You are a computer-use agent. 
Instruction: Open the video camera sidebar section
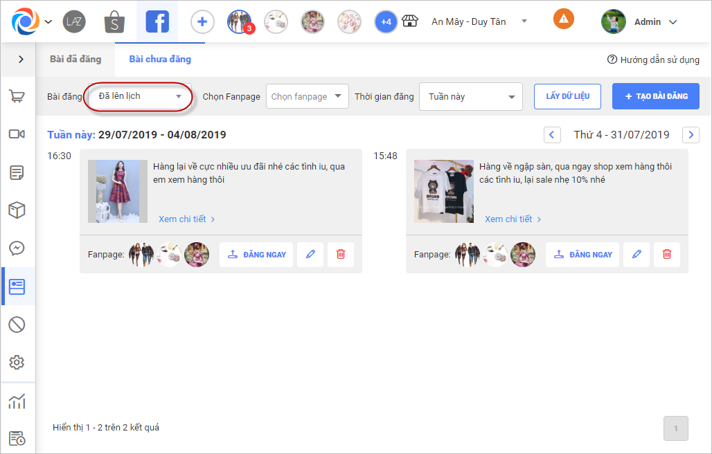pyautogui.click(x=17, y=134)
